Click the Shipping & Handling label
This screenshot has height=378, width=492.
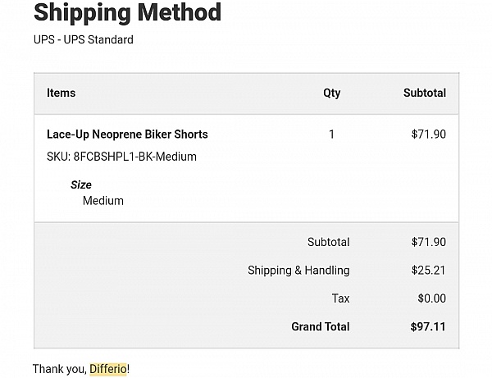[298, 271]
